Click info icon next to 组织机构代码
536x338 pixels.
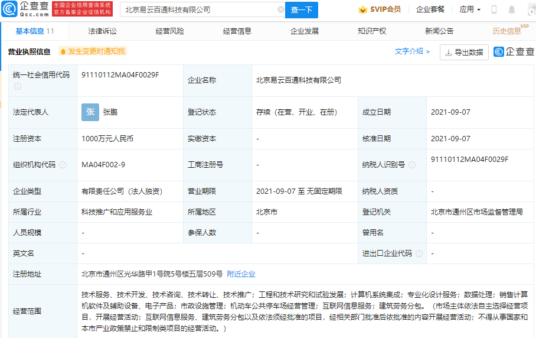[63, 165]
